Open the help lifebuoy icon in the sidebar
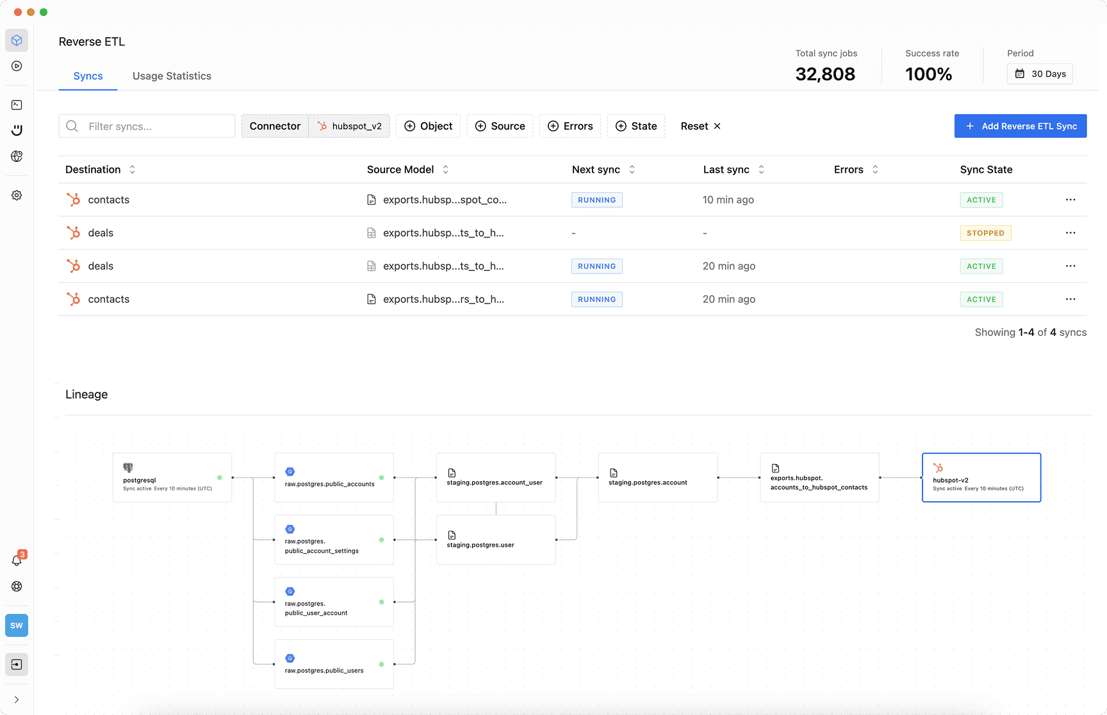This screenshot has height=715, width=1107. (x=17, y=586)
